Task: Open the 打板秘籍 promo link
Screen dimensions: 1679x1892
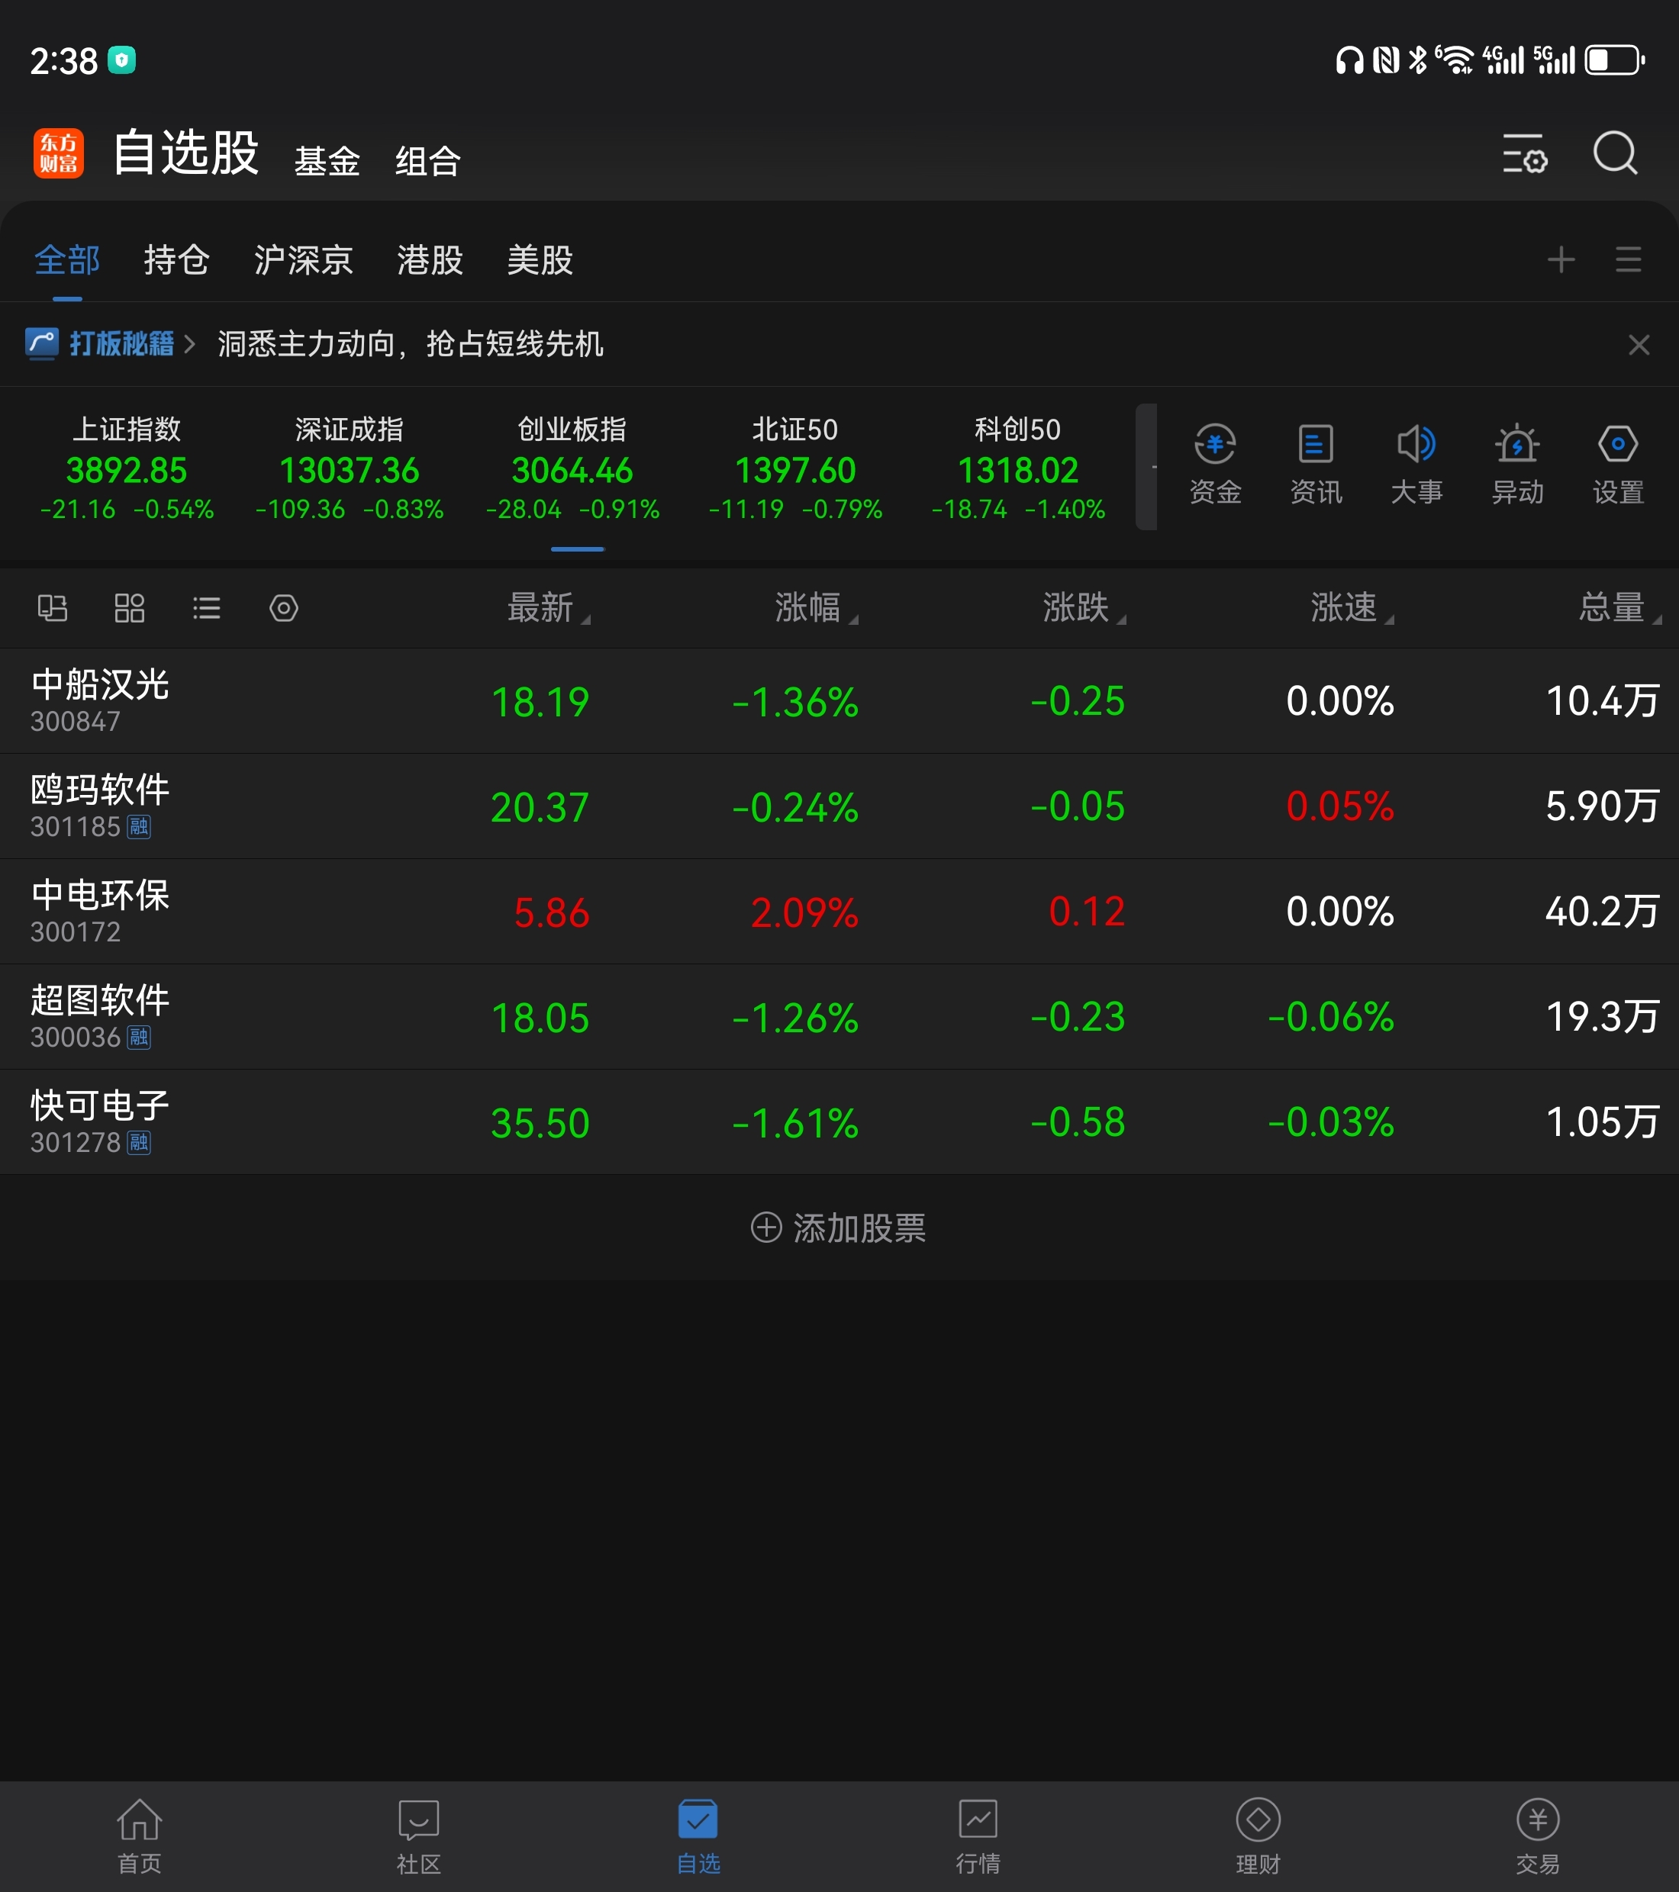Action: click(x=121, y=344)
